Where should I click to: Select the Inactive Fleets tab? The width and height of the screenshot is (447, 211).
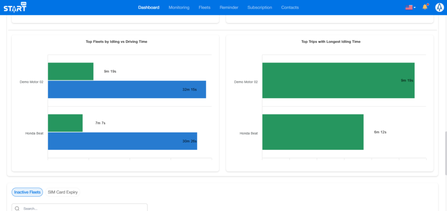[x=27, y=192]
